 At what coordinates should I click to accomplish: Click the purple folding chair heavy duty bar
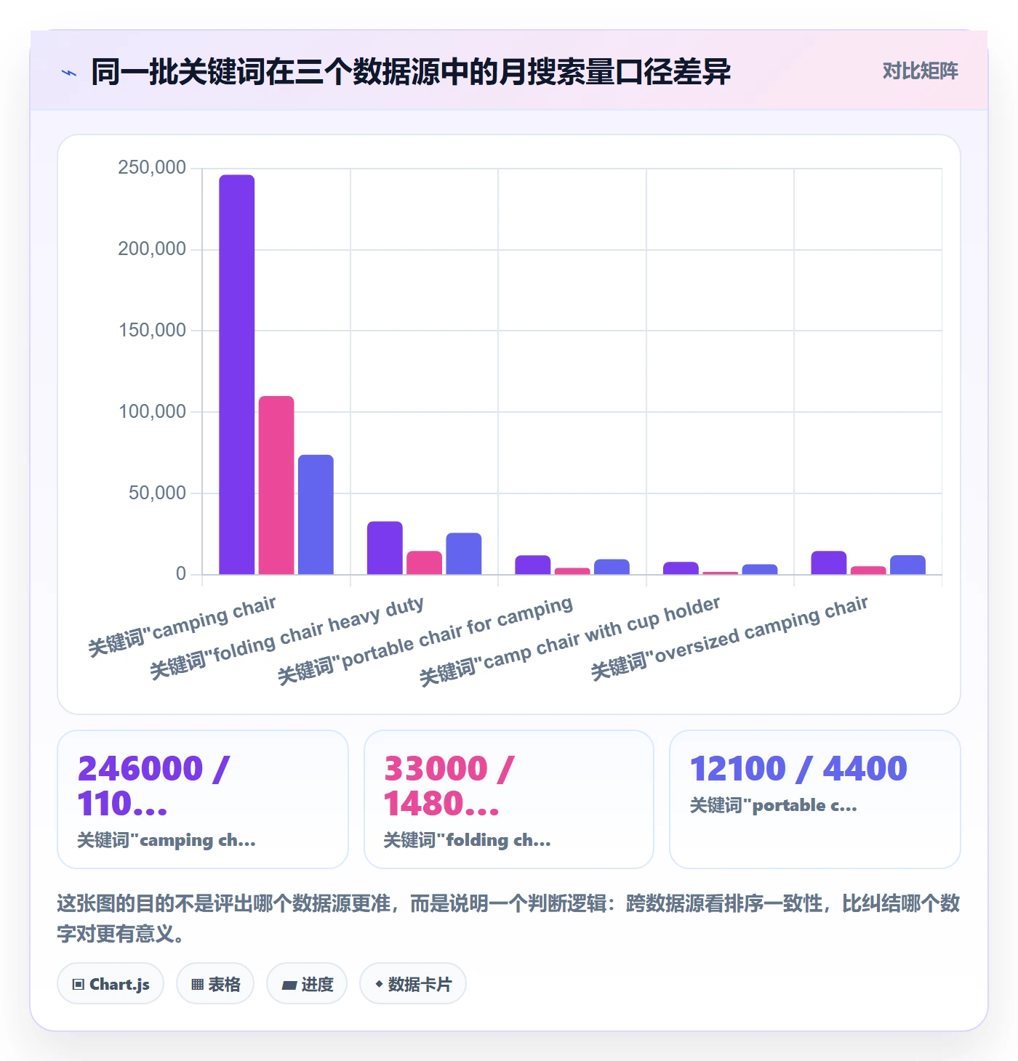pos(385,548)
